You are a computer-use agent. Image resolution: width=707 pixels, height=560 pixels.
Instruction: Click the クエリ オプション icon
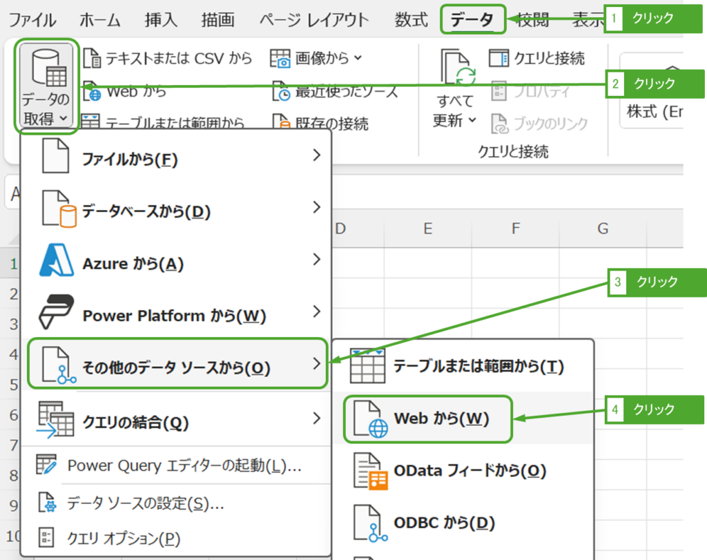(x=46, y=537)
